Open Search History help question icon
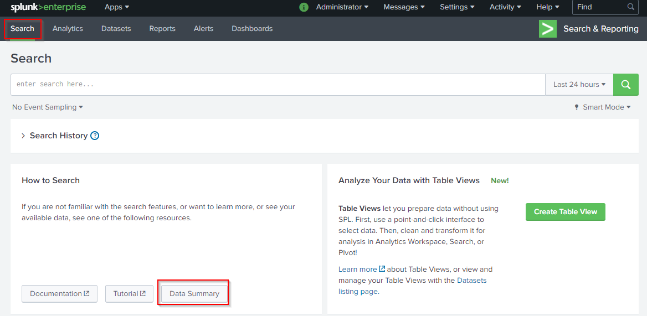647x316 pixels. tap(95, 136)
